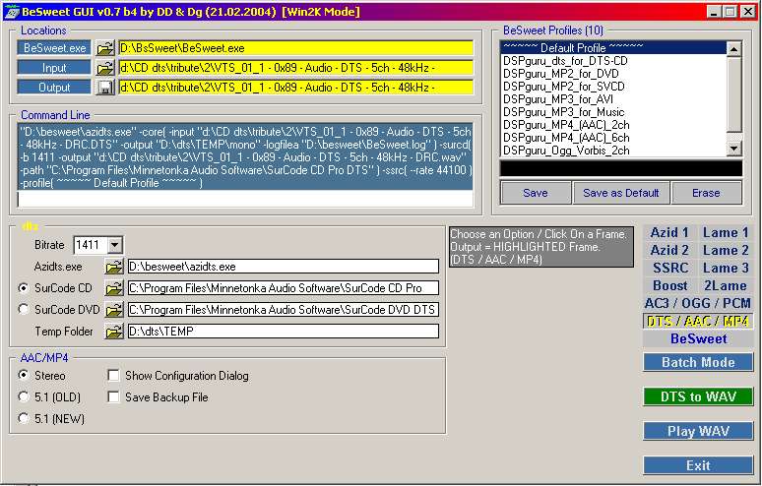Click the blue BeSweet.exe label button
The width and height of the screenshot is (762, 486).
pos(54,48)
